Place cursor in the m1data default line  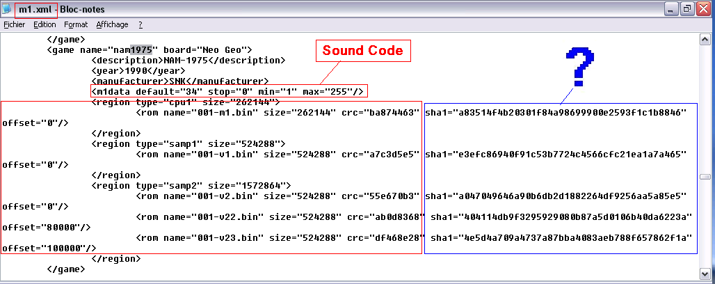click(228, 91)
